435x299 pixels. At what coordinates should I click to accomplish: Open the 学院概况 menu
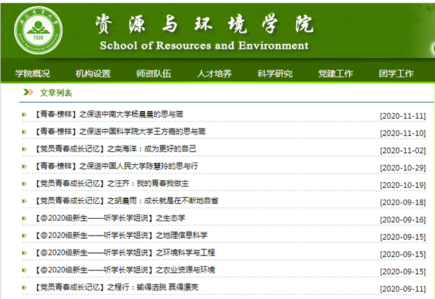pos(32,73)
